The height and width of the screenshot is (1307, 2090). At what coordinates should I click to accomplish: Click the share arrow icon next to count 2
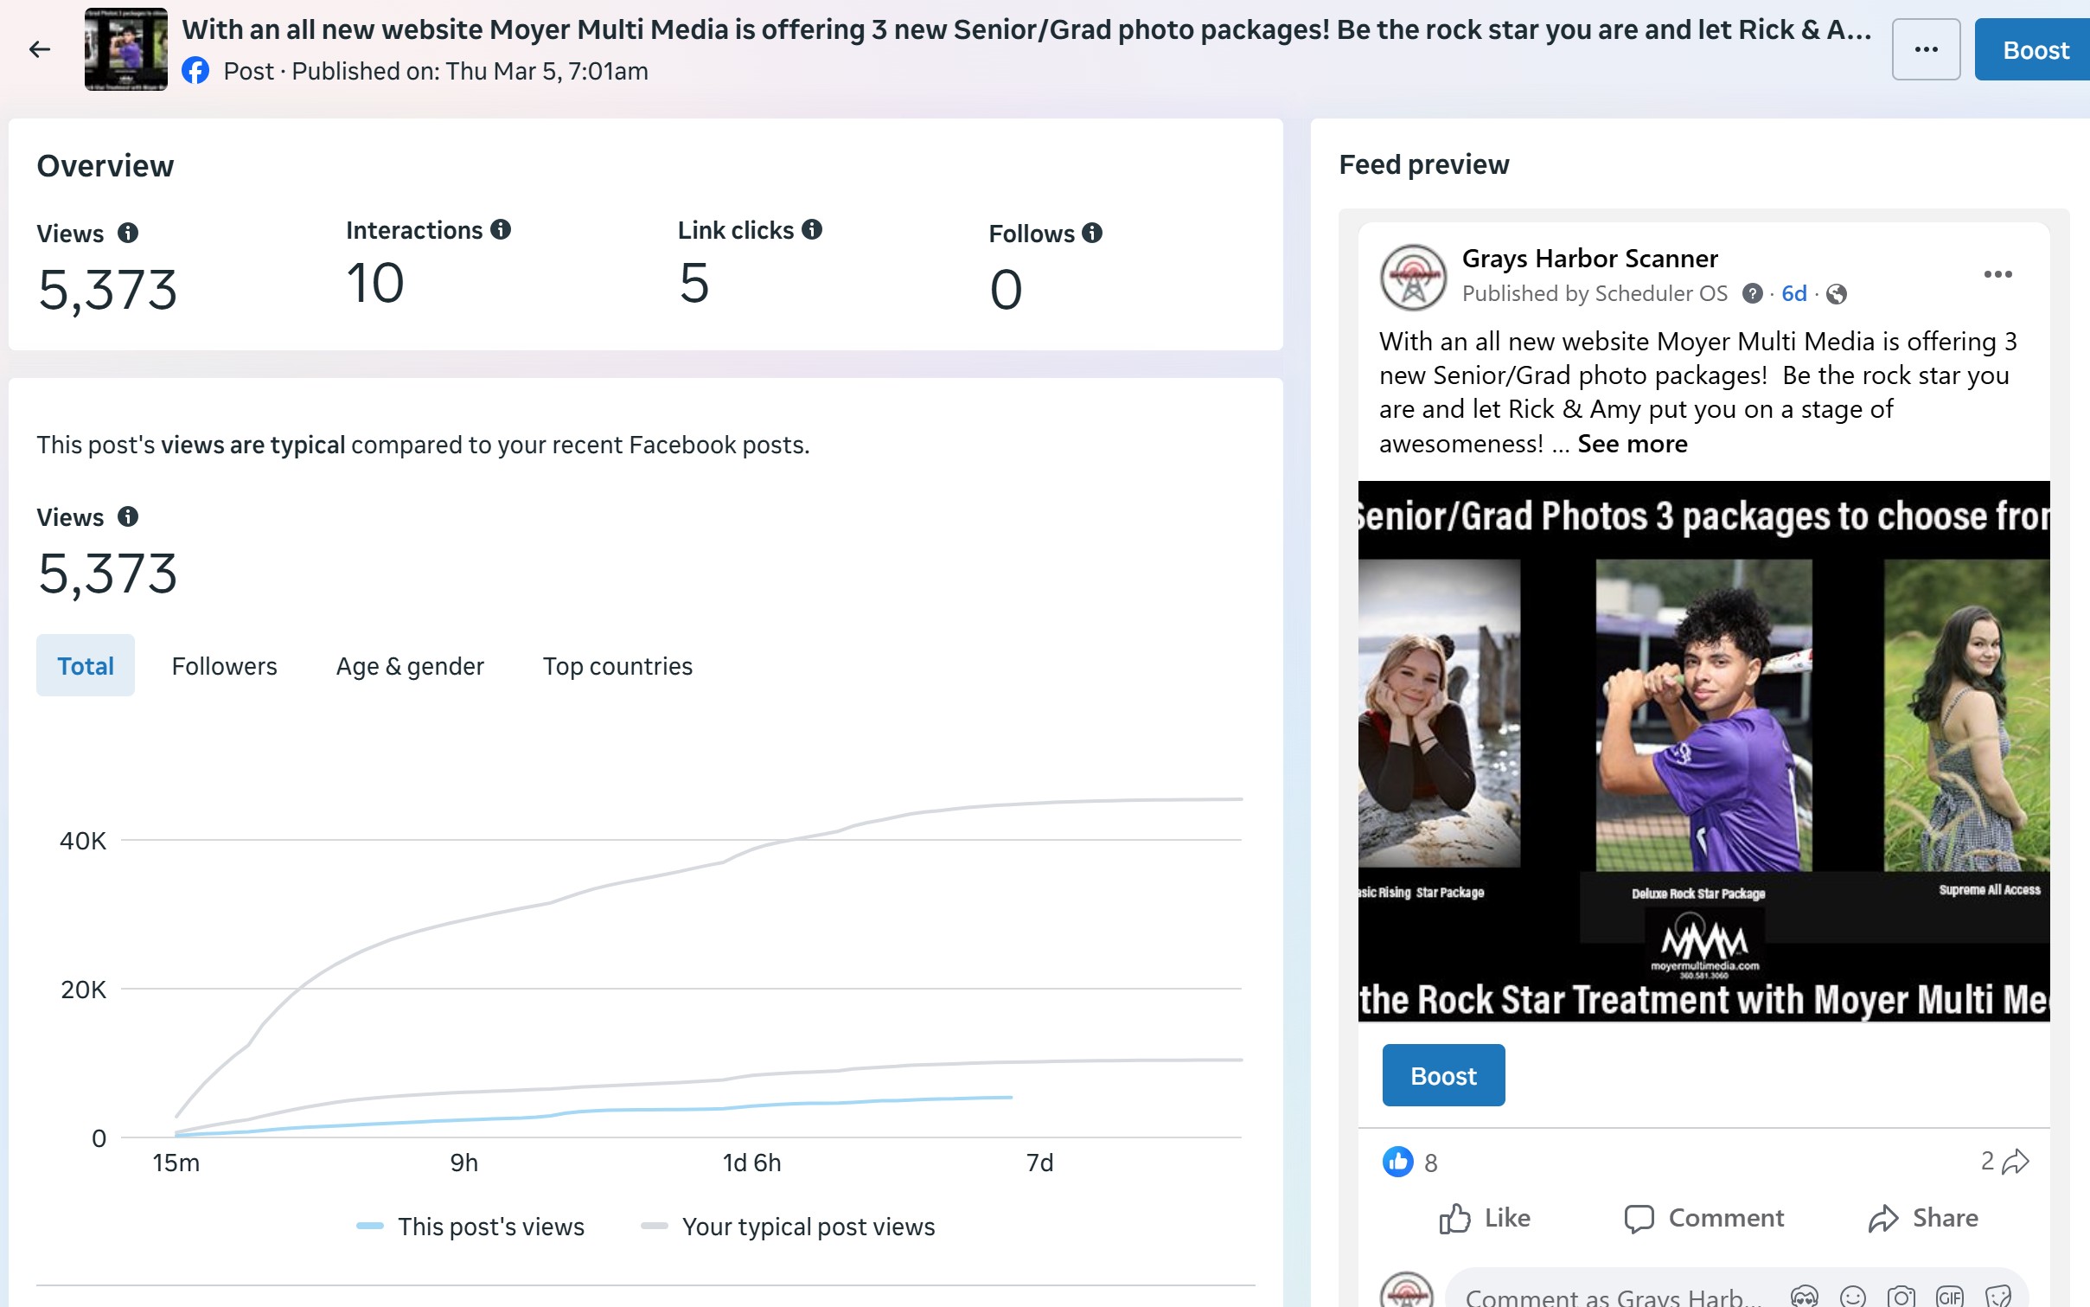pos(2015,1162)
